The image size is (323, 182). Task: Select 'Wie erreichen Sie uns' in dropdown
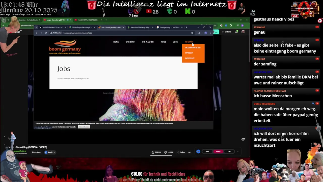click(193, 48)
